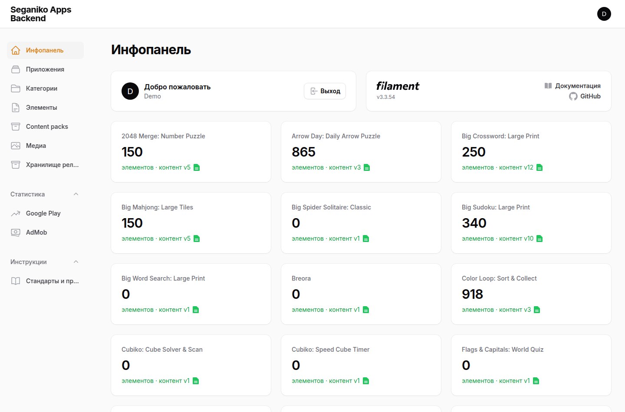625x412 pixels.
Task: Click the image icon beside Медиа
Action: pyautogui.click(x=16, y=146)
